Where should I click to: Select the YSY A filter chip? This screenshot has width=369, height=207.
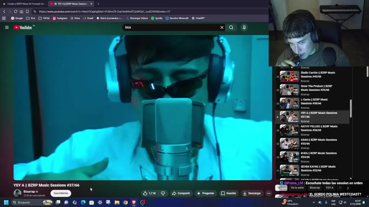pyautogui.click(x=330, y=188)
